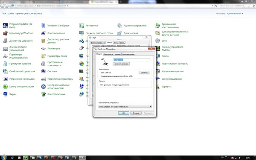The image size is (256, 160).
Task: Open Параметры индексирования item
Action: pos(15,56)
